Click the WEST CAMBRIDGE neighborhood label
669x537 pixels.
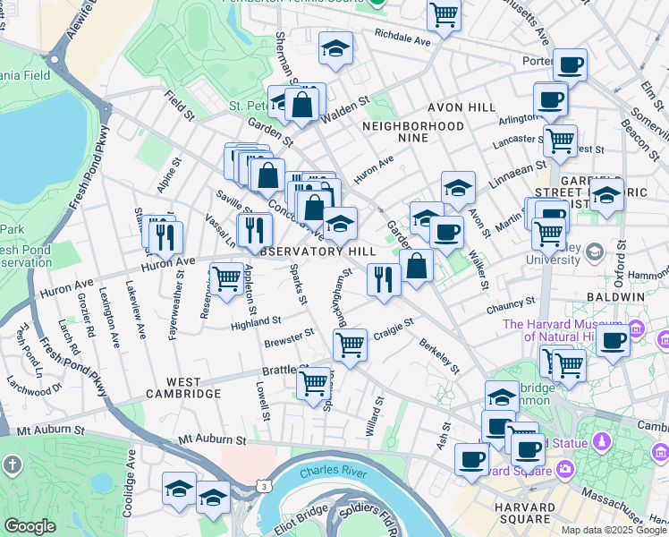click(x=183, y=388)
